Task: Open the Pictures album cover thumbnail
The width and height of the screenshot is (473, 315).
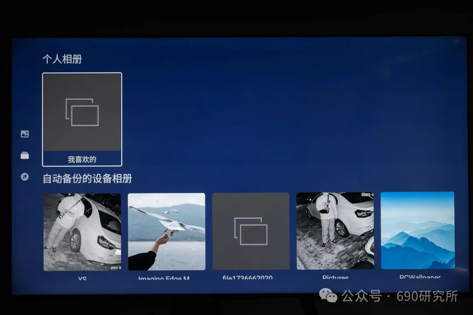Action: [335, 231]
